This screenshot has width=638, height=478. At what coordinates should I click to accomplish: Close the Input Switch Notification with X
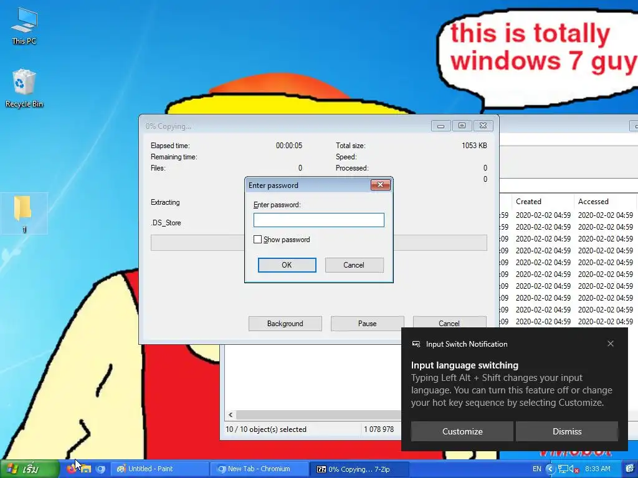[611, 344]
